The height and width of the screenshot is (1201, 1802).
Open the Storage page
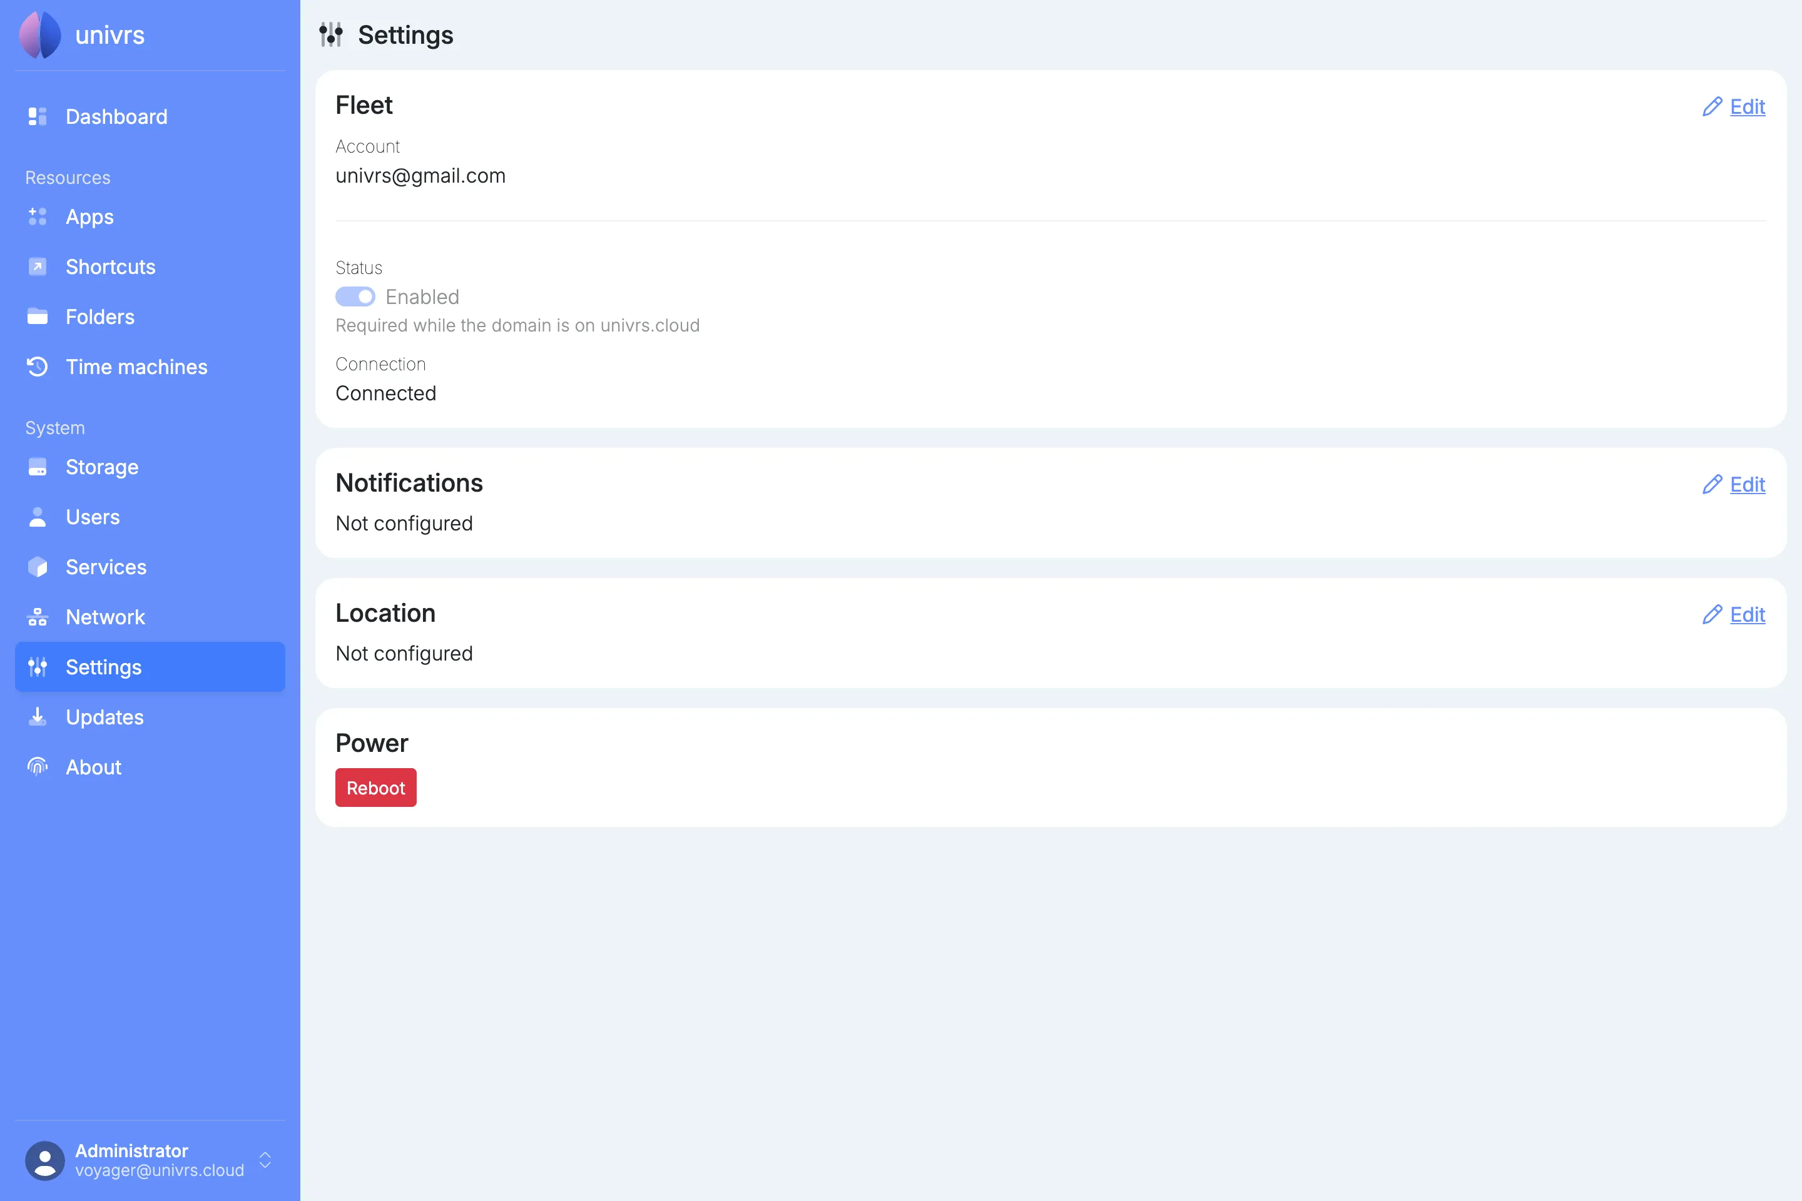tap(150, 467)
